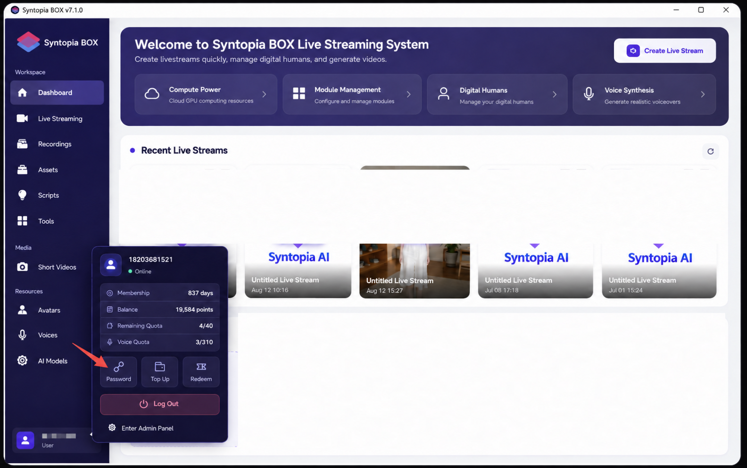Click the Syntopia BOX logo
Screen dimensions: 747x468
coord(28,42)
